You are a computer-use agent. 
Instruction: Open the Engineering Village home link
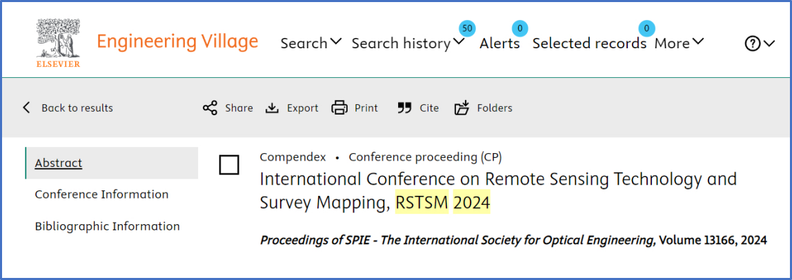coord(177,41)
